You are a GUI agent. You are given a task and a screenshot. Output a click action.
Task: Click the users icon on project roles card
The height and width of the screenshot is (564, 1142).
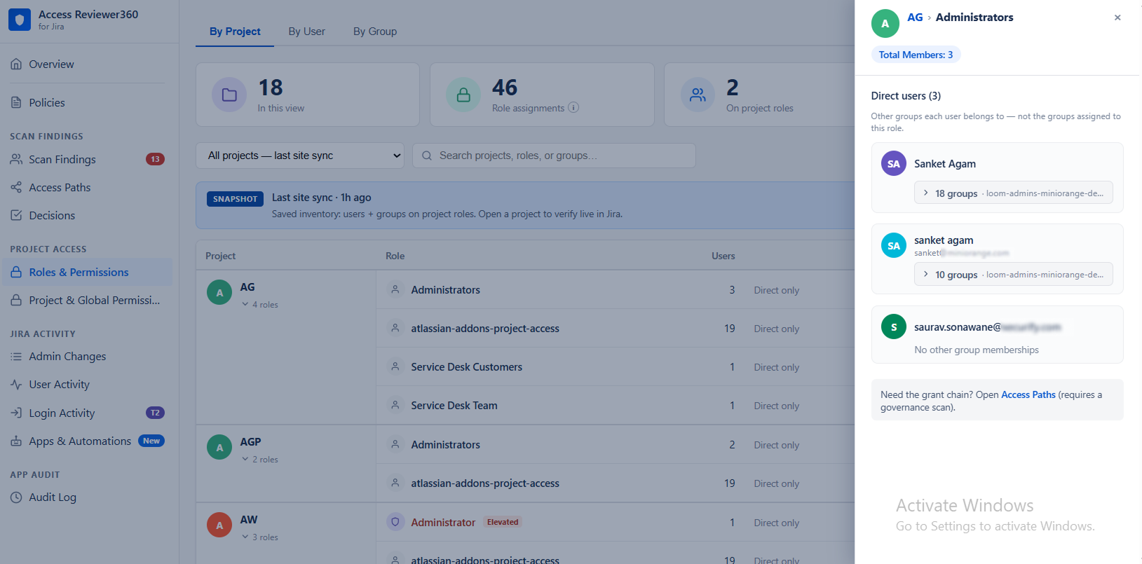point(698,95)
